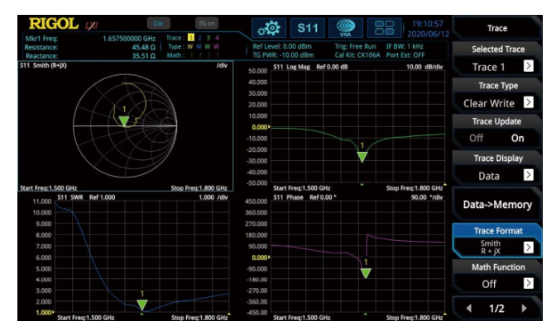Click the TG on indicator
The width and height of the screenshot is (556, 335).
(207, 23)
